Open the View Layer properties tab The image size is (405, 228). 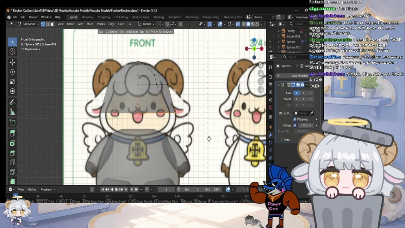tap(271, 92)
